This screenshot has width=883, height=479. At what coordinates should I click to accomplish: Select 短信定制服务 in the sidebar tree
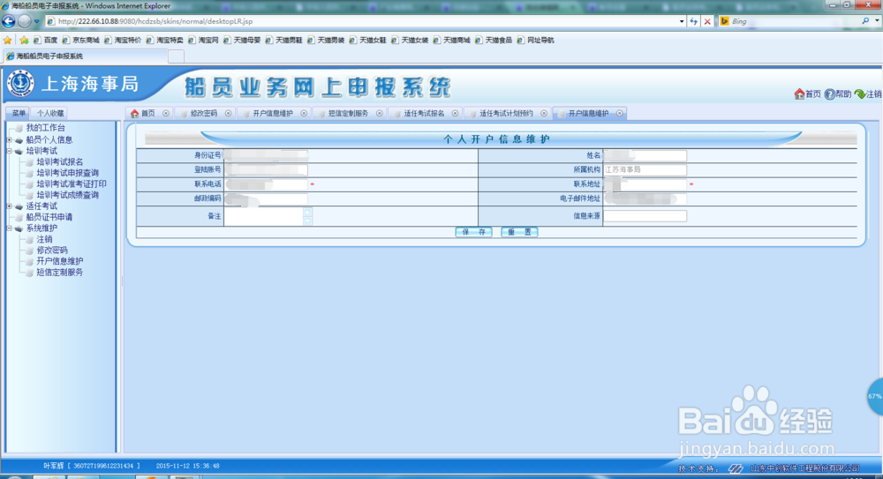pyautogui.click(x=60, y=272)
